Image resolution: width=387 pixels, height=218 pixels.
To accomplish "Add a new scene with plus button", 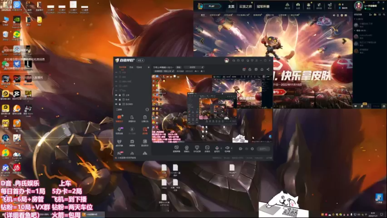I will pos(149,67).
